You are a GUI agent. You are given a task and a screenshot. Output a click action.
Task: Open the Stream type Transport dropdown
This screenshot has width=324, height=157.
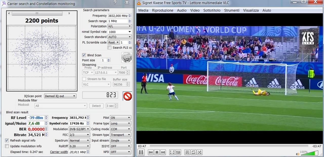point(120,135)
